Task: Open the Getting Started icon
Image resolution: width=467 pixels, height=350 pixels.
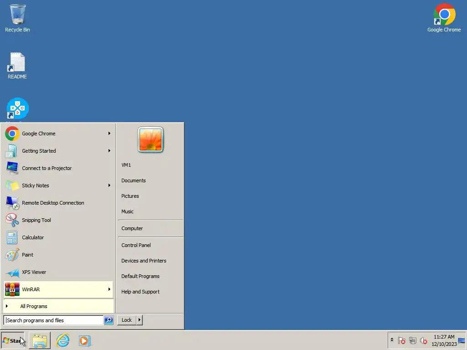Action: click(12, 151)
